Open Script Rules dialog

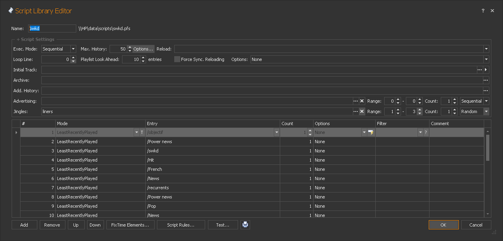(x=181, y=225)
